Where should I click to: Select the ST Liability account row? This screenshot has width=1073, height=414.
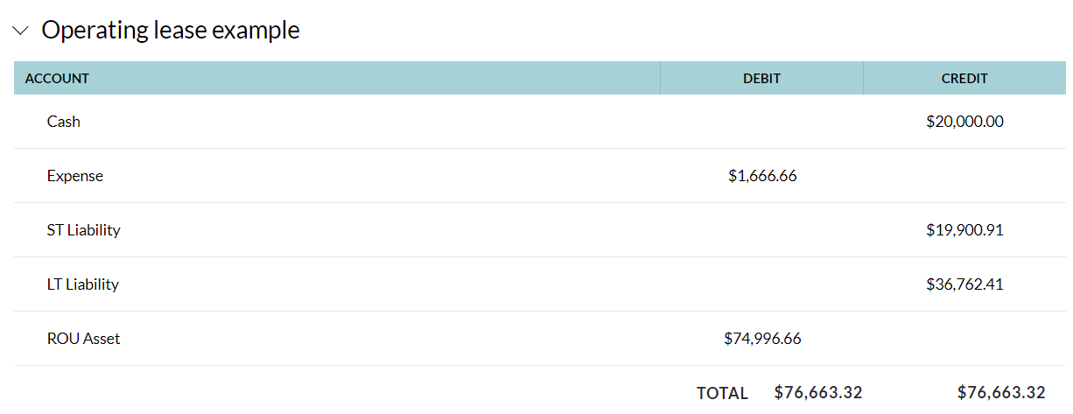click(84, 230)
